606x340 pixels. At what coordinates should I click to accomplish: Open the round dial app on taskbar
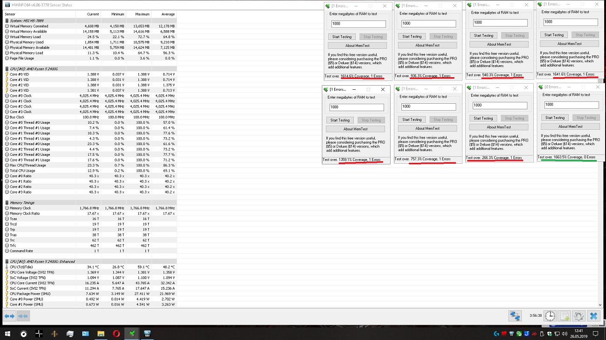coord(24,333)
